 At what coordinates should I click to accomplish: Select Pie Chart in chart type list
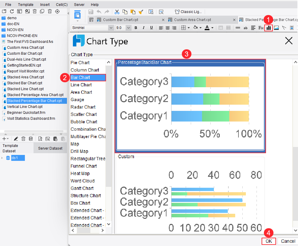(80, 63)
